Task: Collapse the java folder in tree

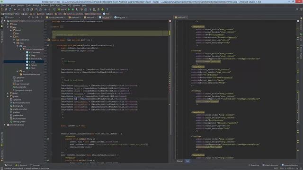Action: [18, 46]
